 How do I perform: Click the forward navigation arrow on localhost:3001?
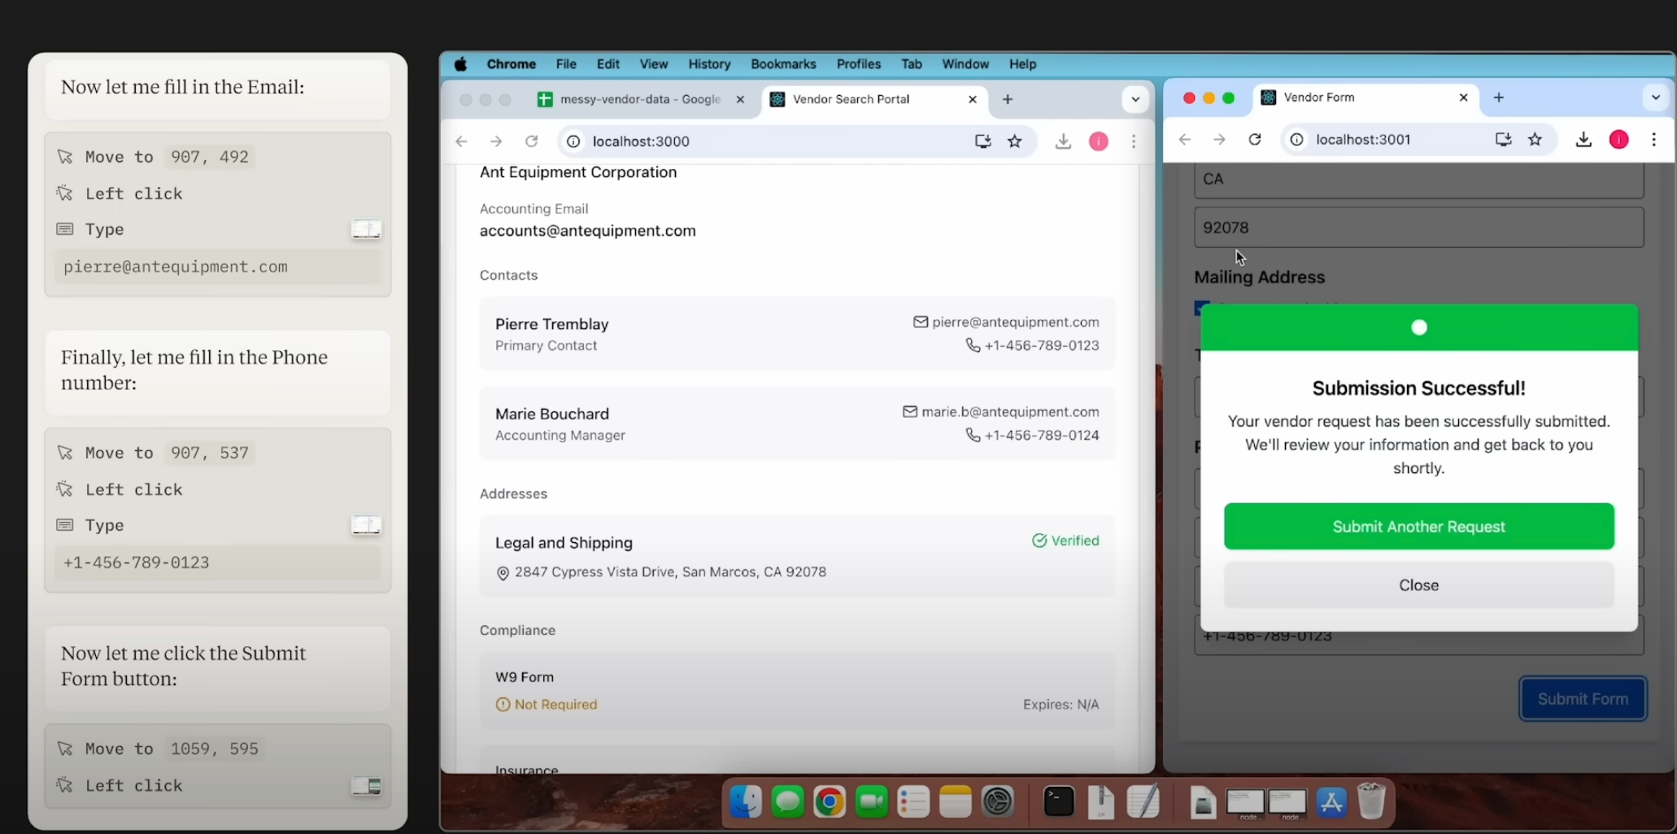[1219, 139]
